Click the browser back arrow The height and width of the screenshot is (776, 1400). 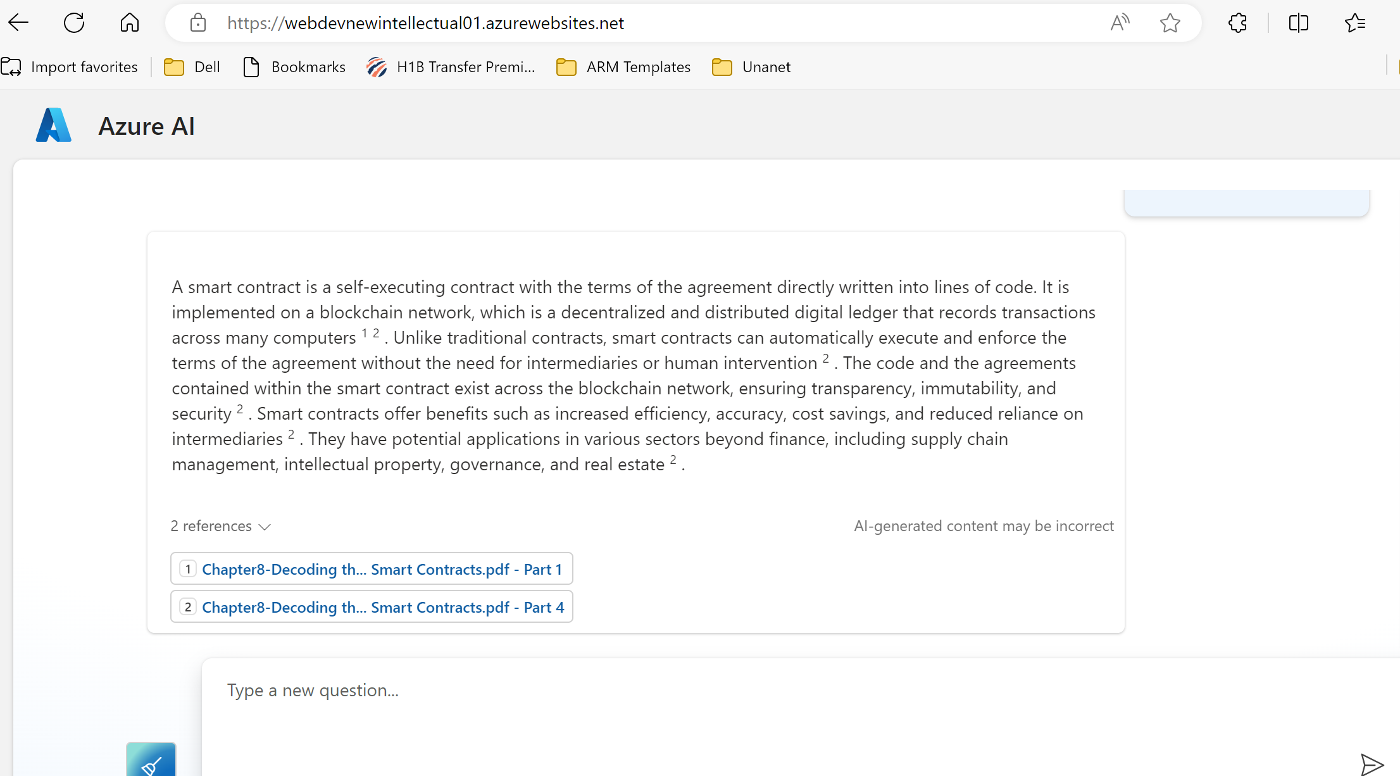point(19,23)
